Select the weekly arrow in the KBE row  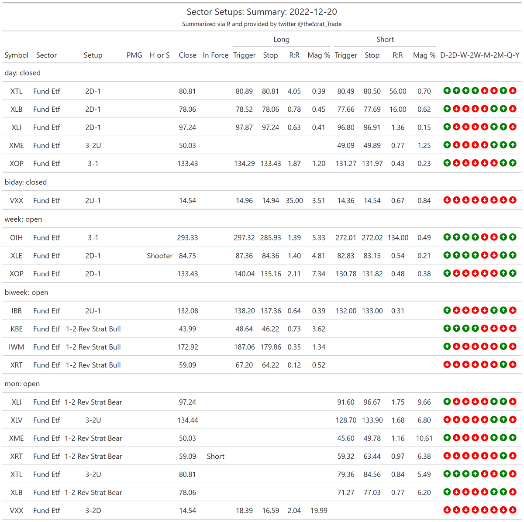point(466,328)
